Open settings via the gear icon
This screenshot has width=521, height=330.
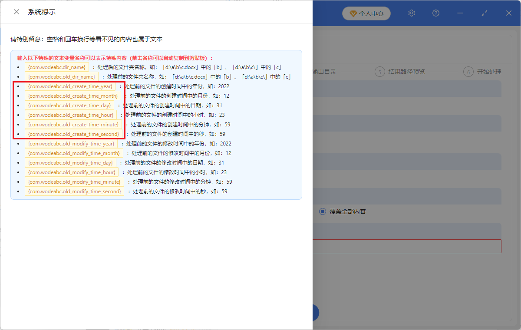[411, 13]
